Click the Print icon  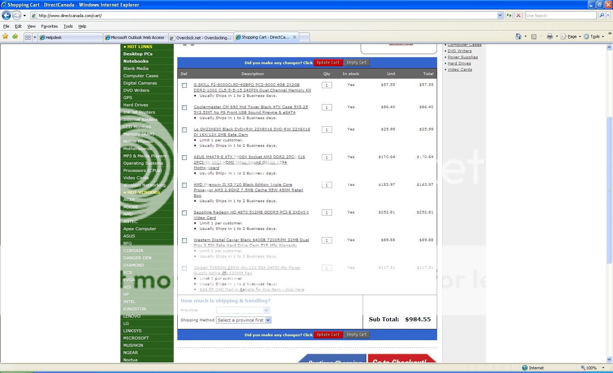[x=550, y=36]
